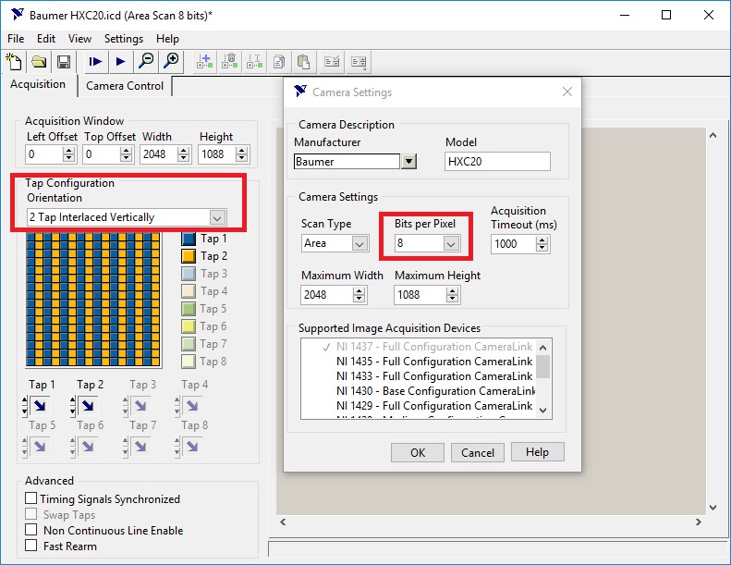Click the Zoom In magnifier icon
The width and height of the screenshot is (731, 565).
pyautogui.click(x=171, y=62)
